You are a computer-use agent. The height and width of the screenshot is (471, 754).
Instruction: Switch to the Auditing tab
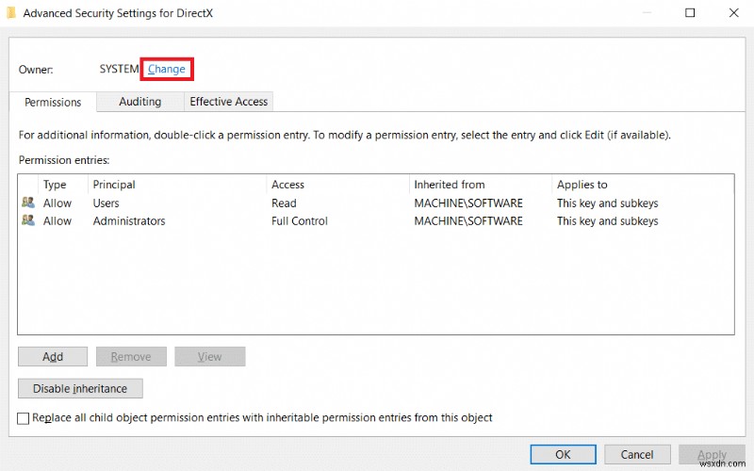pyautogui.click(x=139, y=102)
